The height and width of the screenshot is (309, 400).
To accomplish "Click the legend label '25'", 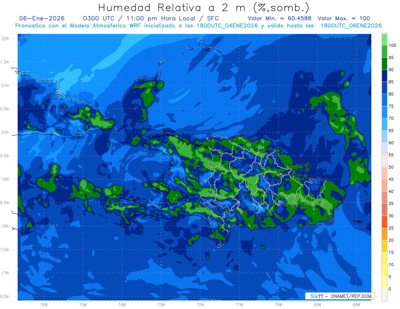I will pos(391,228).
